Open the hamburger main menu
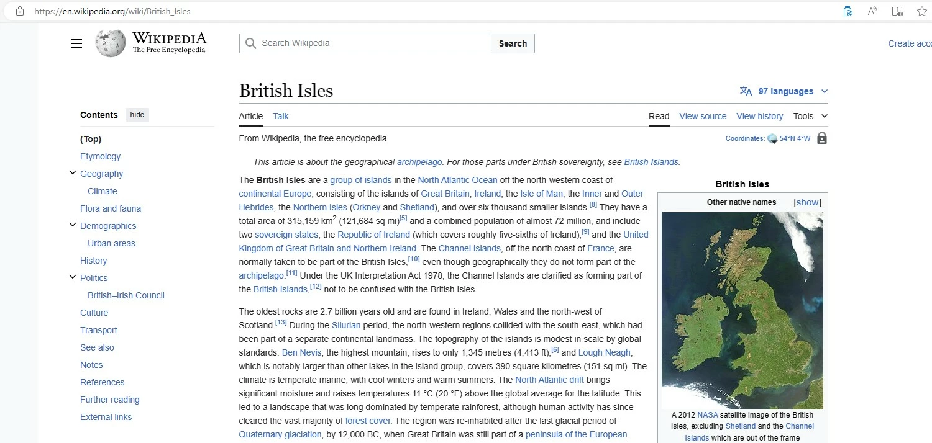The image size is (932, 443). pos(76,43)
